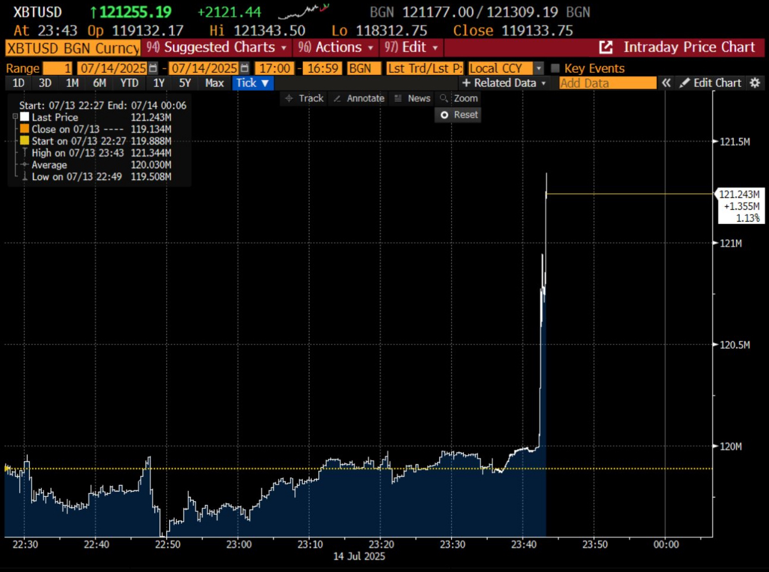Open the News overlay option

click(412, 98)
